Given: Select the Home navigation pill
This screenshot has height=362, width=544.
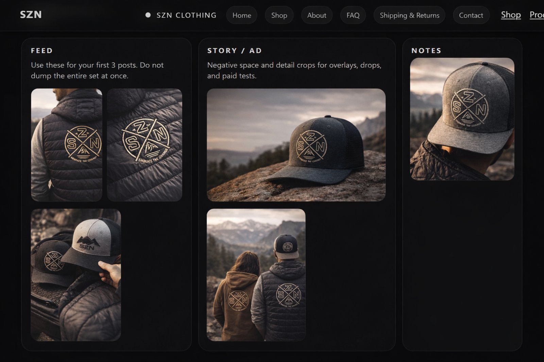Looking at the screenshot, I should pos(242,15).
